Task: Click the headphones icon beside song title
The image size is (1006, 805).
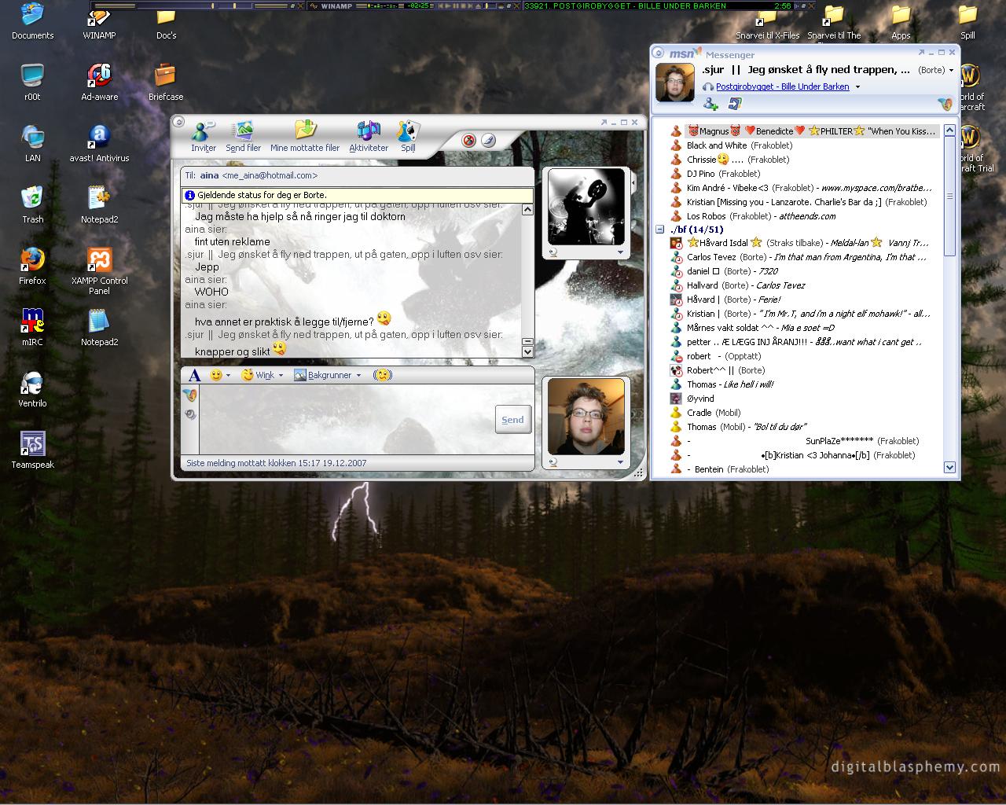Action: tap(708, 86)
